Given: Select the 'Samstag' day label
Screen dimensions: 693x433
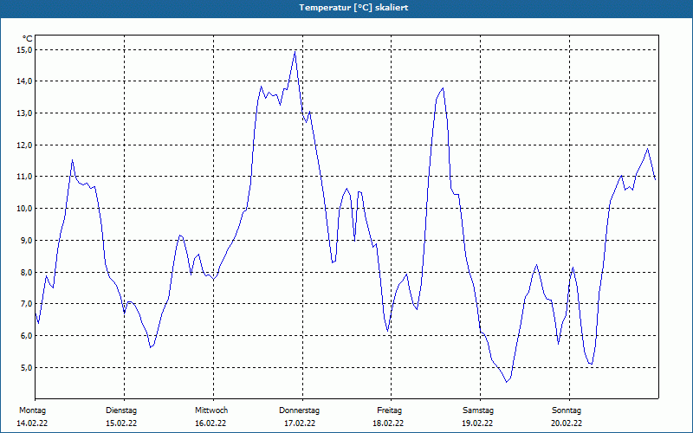Looking at the screenshot, I should 478,410.
